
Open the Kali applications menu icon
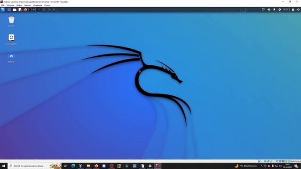coord(2,9)
